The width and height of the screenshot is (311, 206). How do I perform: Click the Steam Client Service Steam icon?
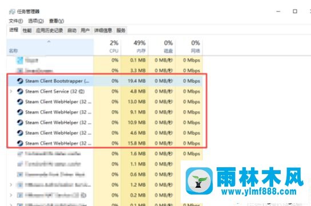(x=20, y=91)
